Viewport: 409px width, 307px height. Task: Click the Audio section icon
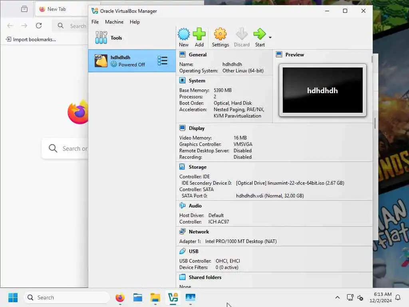point(182,206)
